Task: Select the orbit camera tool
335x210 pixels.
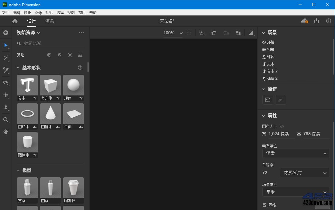Action: coord(6,83)
